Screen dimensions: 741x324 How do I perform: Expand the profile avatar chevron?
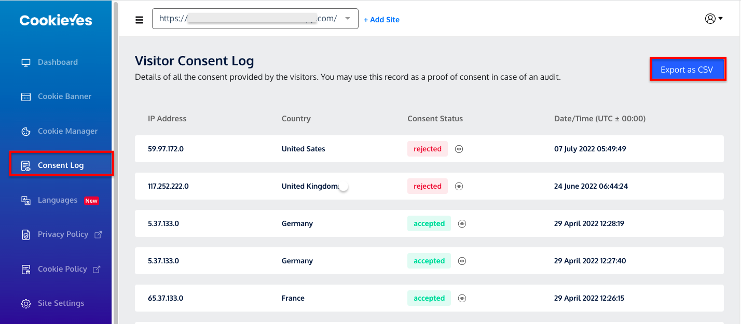coord(720,18)
